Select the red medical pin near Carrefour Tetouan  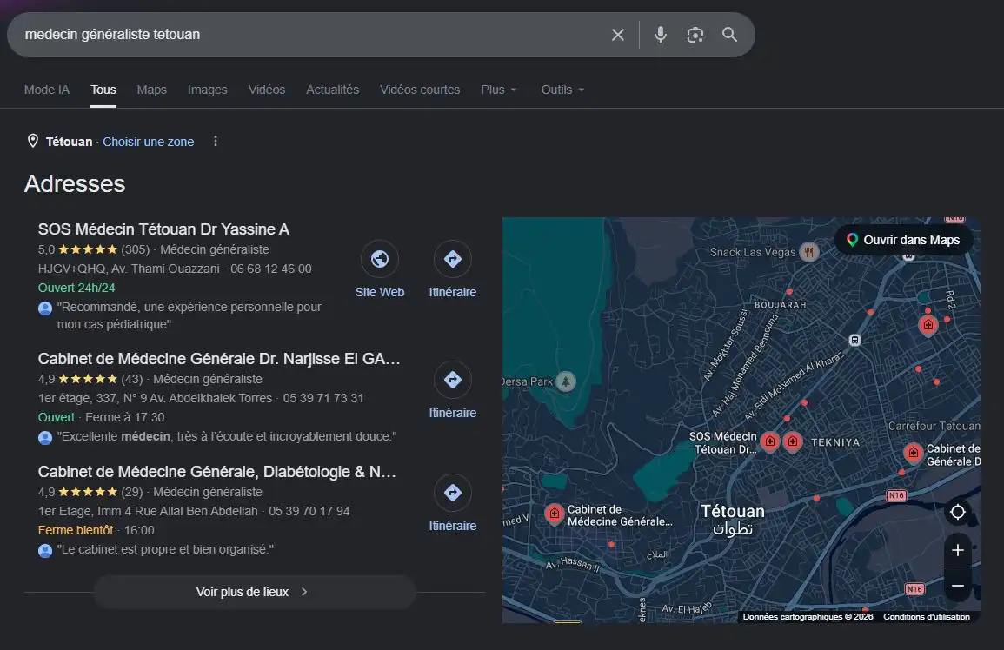pyautogui.click(x=913, y=453)
